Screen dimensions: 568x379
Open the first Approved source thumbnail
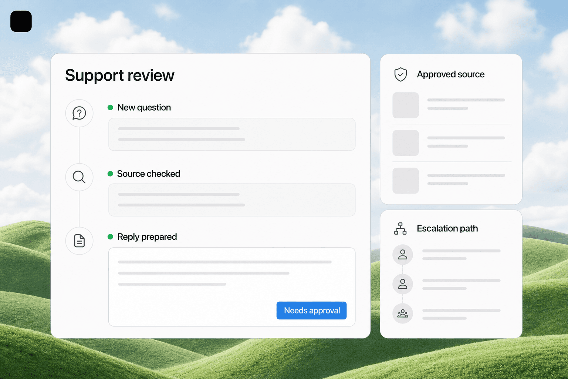406,105
